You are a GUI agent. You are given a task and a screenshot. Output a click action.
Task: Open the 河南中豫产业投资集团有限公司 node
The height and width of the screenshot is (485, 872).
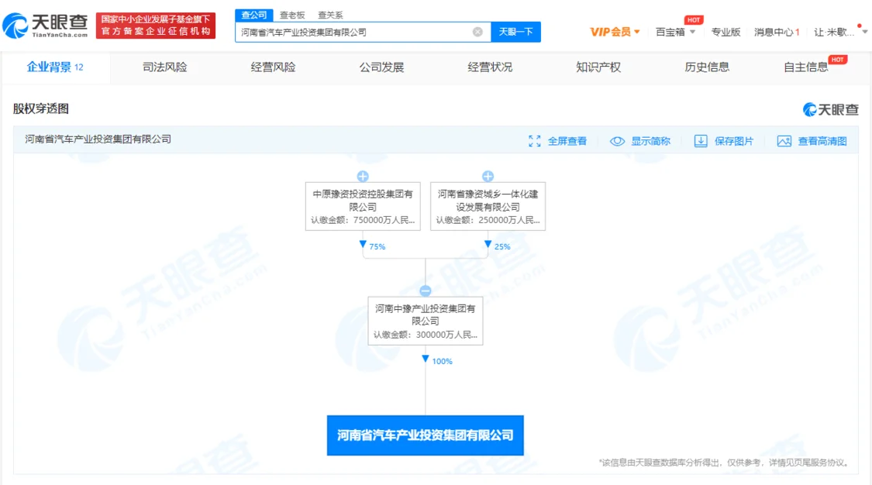tap(426, 321)
